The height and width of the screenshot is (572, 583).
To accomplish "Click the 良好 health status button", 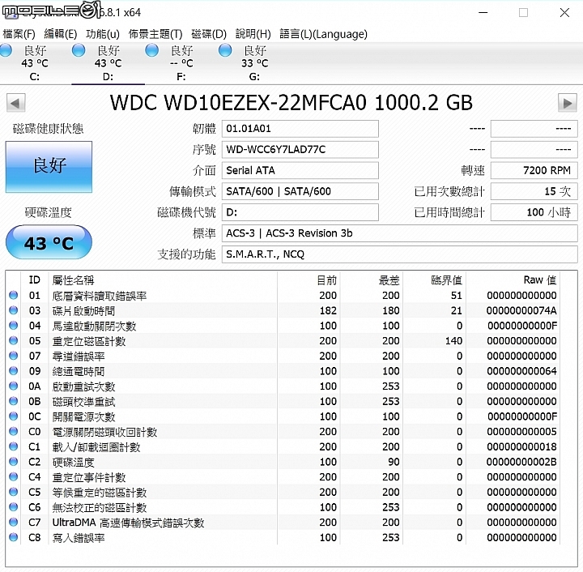I will (49, 167).
